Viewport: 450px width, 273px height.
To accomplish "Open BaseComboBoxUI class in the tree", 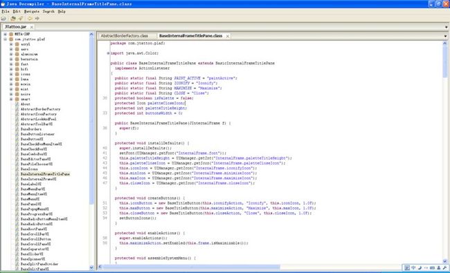I will click(34, 154).
